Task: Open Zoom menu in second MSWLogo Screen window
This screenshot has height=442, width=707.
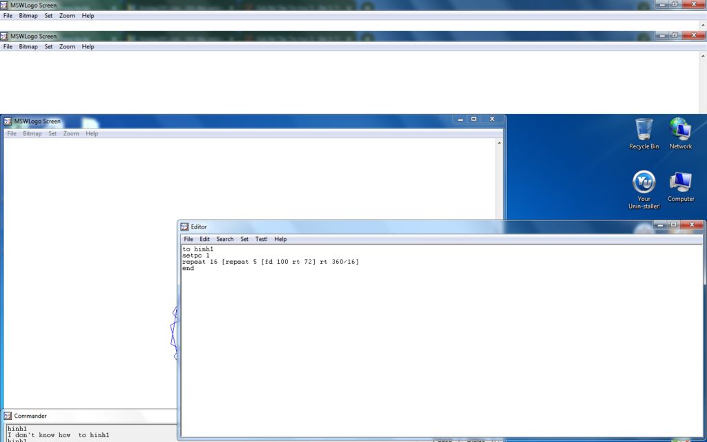Action: point(67,46)
